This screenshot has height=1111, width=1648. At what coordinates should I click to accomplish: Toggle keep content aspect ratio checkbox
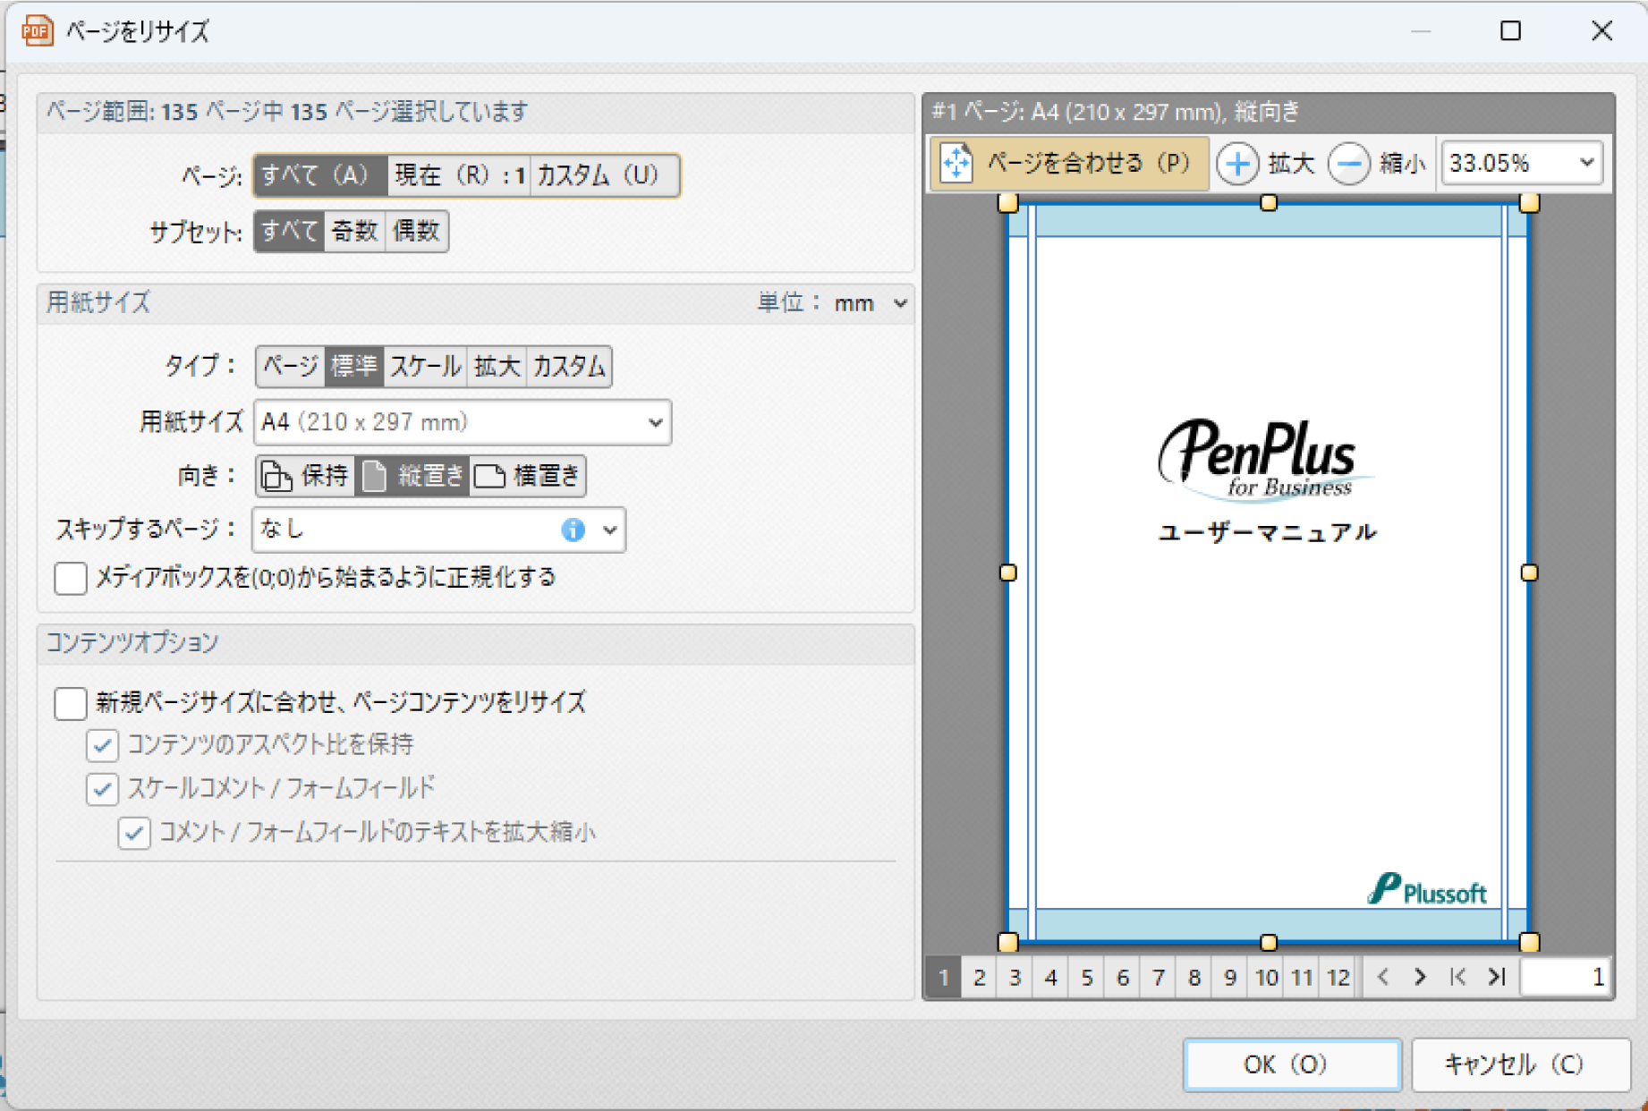point(102,744)
